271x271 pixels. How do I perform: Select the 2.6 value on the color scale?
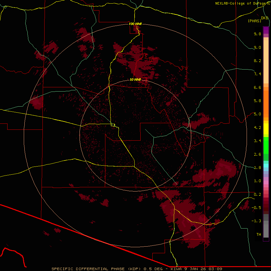[257, 154]
